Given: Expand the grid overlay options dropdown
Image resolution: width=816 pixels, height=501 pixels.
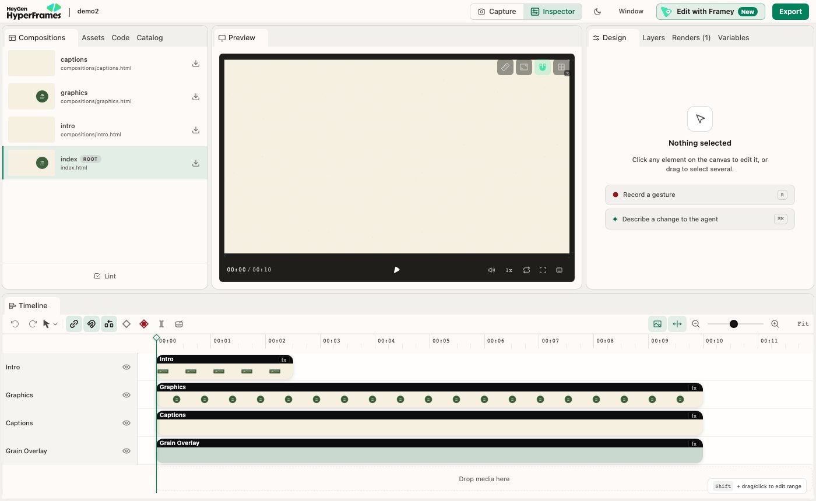Looking at the screenshot, I should pyautogui.click(x=567, y=73).
